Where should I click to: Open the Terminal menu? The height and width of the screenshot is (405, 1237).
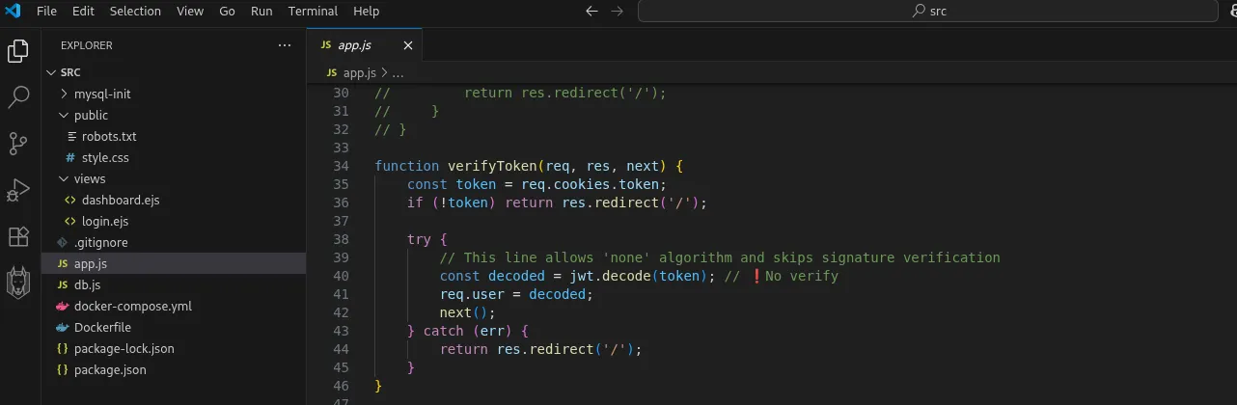tap(313, 12)
